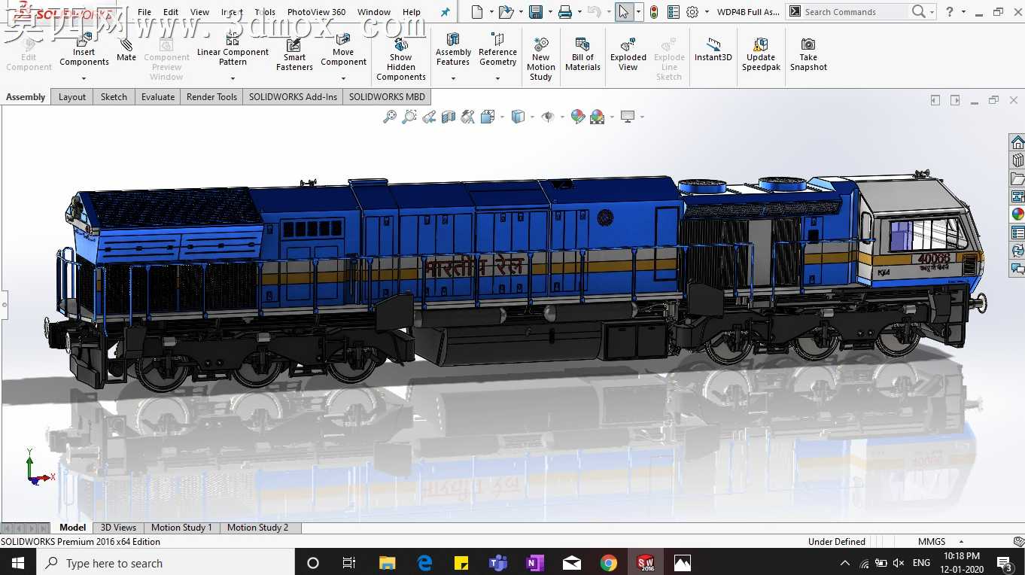
Task: Expand Assembly Features dropdown arrow
Action: click(453, 78)
